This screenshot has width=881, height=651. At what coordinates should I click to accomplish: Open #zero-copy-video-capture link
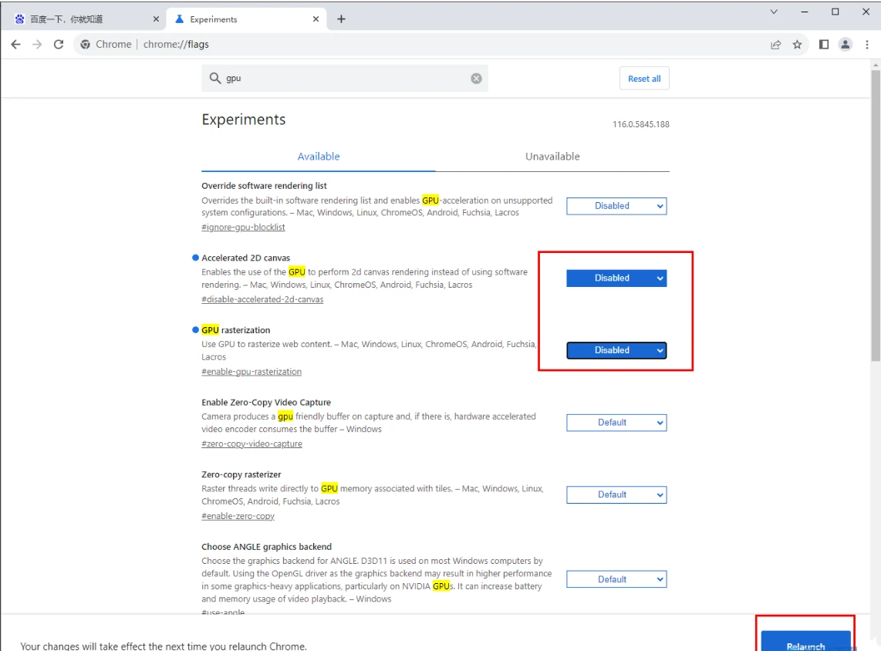point(251,444)
